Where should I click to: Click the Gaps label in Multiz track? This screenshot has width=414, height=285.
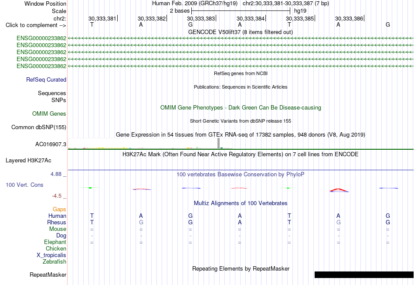[x=59, y=209]
